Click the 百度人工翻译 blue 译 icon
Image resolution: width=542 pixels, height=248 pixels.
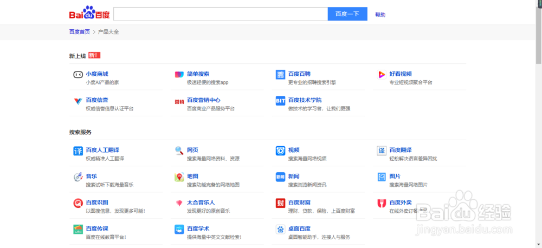coord(78,151)
